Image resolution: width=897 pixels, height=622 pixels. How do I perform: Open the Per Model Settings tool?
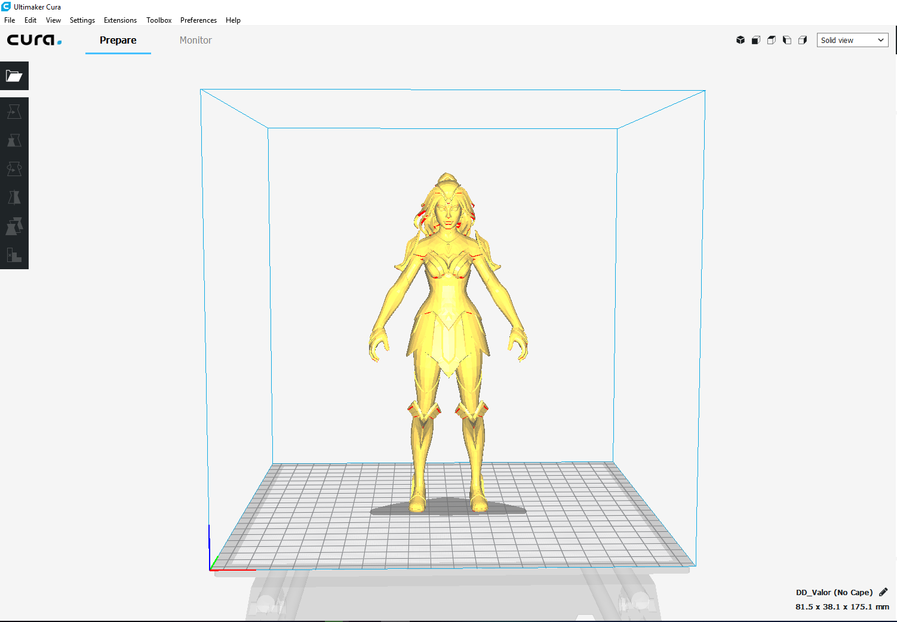coord(14,226)
